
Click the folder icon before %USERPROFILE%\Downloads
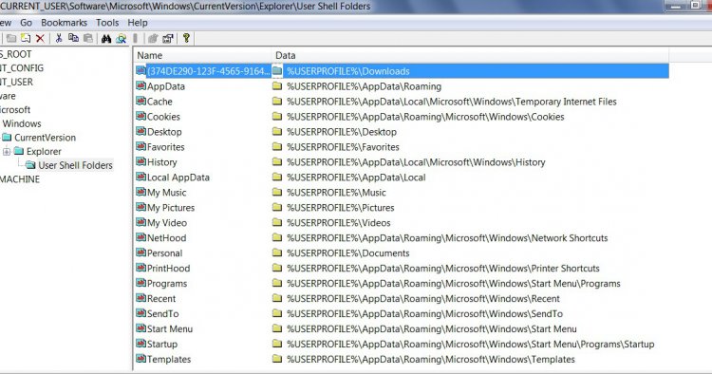click(x=277, y=71)
